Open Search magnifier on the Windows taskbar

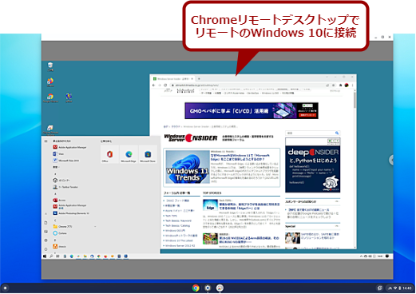click(51, 256)
